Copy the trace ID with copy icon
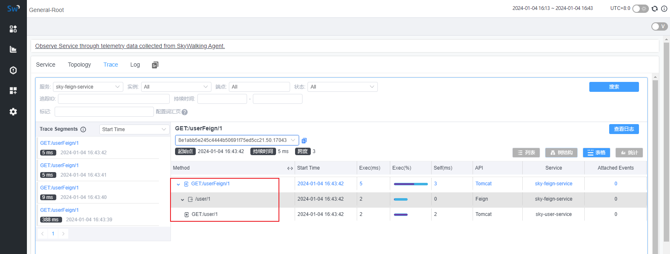Screen dimensions: 670x254 tap(304, 141)
